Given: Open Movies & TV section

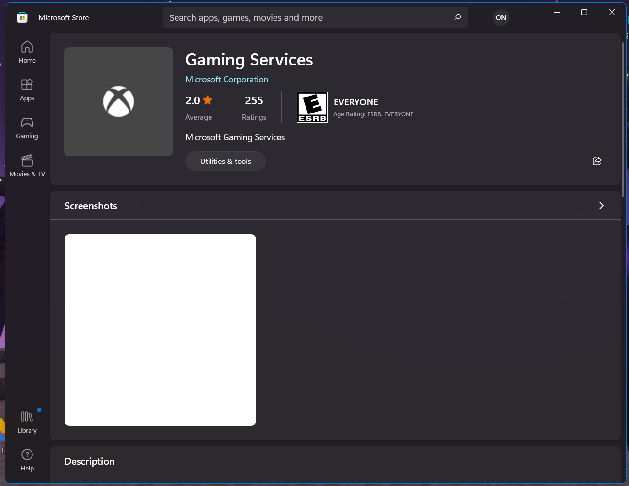Looking at the screenshot, I should [x=27, y=165].
